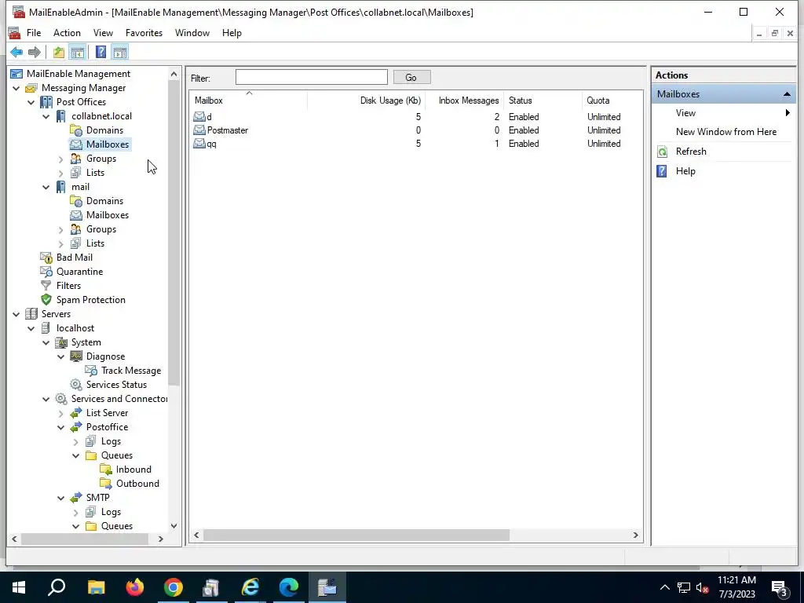The height and width of the screenshot is (603, 804).
Task: Collapse the Servers node
Action: pyautogui.click(x=16, y=314)
